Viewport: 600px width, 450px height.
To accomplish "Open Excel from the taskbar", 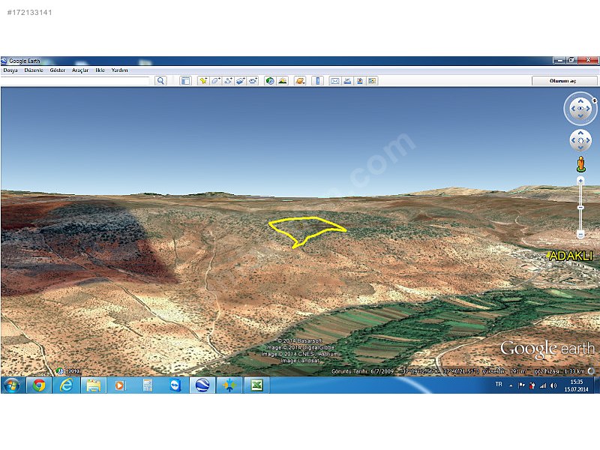I will pyautogui.click(x=256, y=385).
